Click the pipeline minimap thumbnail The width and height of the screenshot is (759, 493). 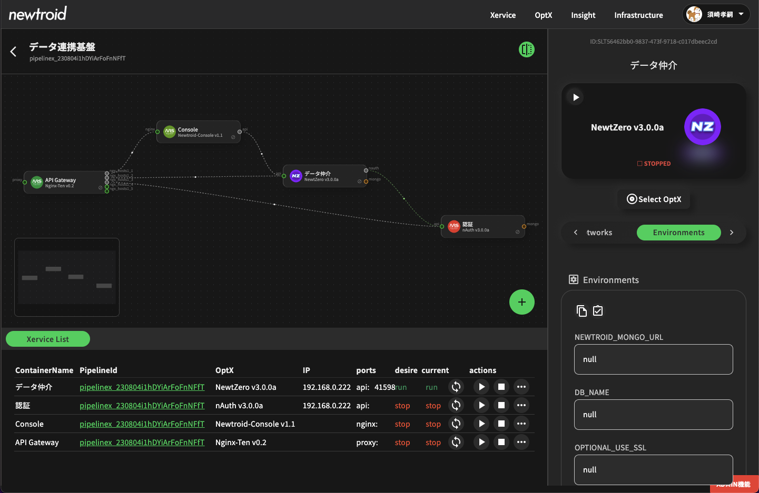(67, 277)
